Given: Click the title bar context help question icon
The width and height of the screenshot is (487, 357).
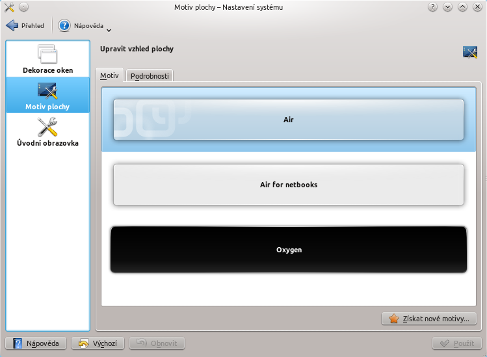Looking at the screenshot, I should (x=432, y=7).
